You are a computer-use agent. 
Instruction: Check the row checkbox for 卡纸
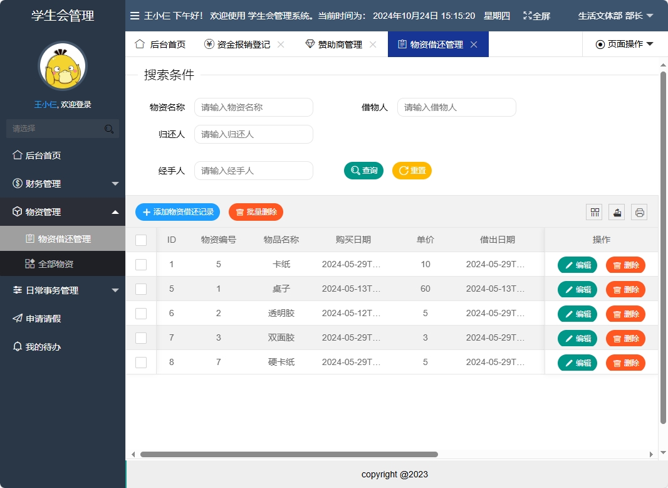(141, 265)
